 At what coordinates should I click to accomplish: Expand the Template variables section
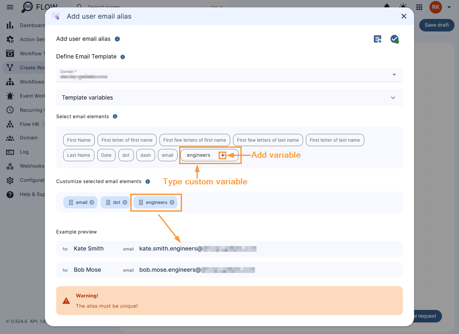click(x=229, y=98)
